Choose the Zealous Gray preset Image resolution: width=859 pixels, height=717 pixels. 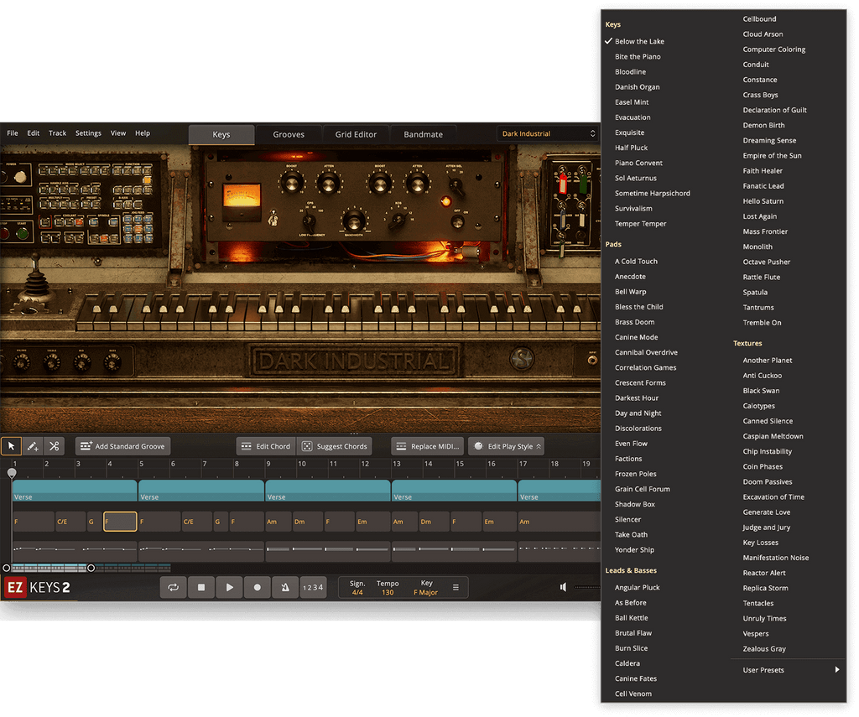(x=764, y=649)
